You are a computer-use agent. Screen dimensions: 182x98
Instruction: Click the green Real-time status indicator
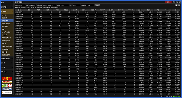coord(177,96)
